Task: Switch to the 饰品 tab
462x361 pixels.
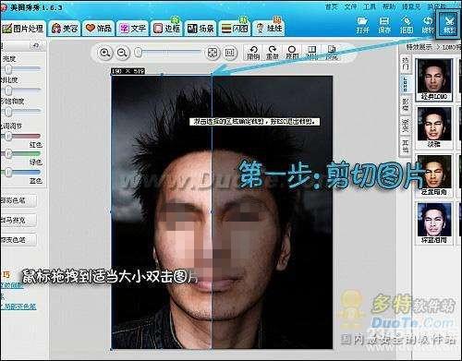Action: click(x=99, y=29)
